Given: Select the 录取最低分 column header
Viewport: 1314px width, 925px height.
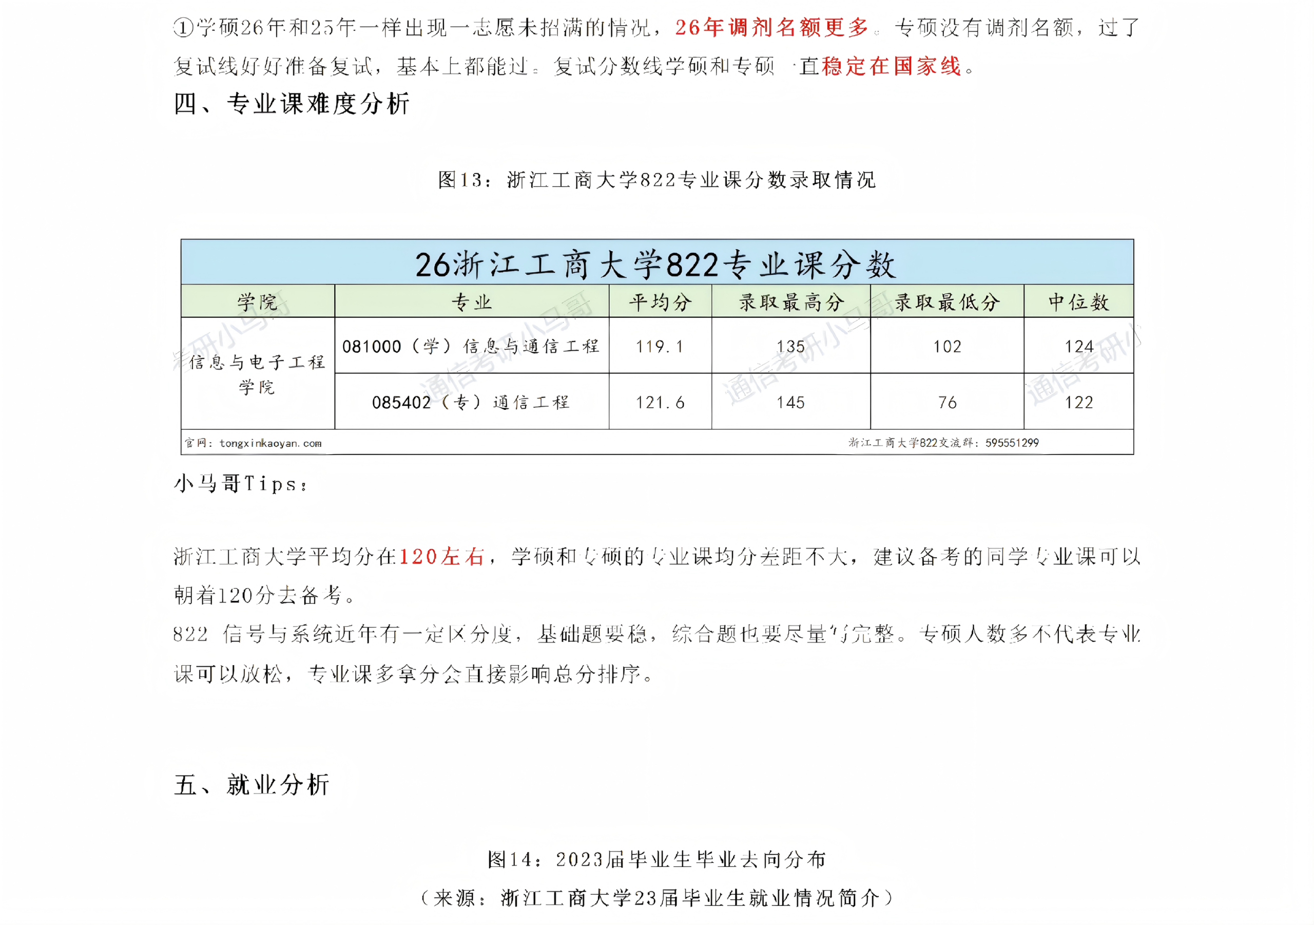Looking at the screenshot, I should tap(947, 301).
